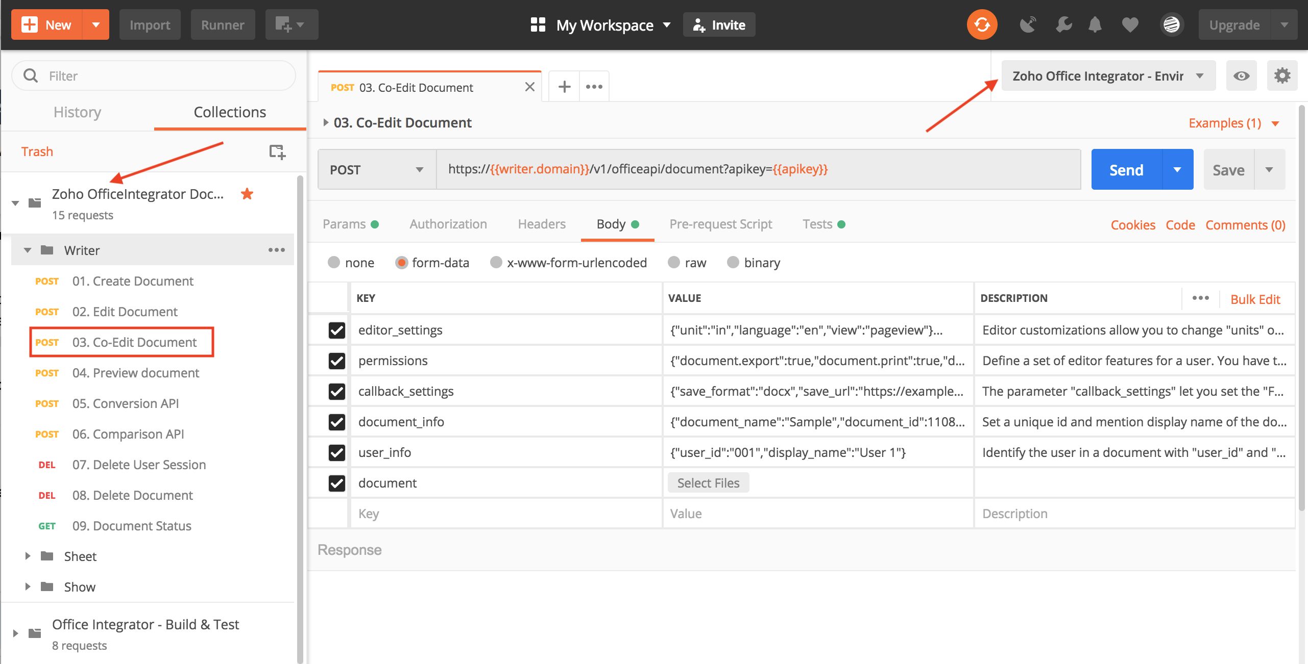Open the notifications bell icon
Image resolution: width=1308 pixels, height=664 pixels.
tap(1095, 24)
